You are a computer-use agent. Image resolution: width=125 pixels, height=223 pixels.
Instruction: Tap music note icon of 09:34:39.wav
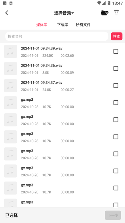tap(10, 52)
